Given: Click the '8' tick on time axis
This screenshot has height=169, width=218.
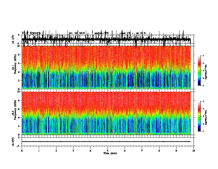Looking at the screenshot, I should 159,151.
